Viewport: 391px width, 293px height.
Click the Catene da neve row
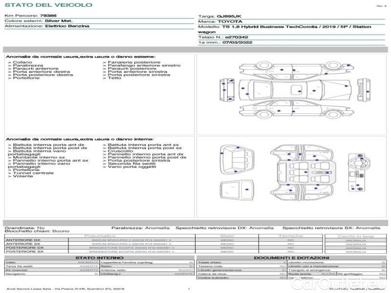pos(241,274)
